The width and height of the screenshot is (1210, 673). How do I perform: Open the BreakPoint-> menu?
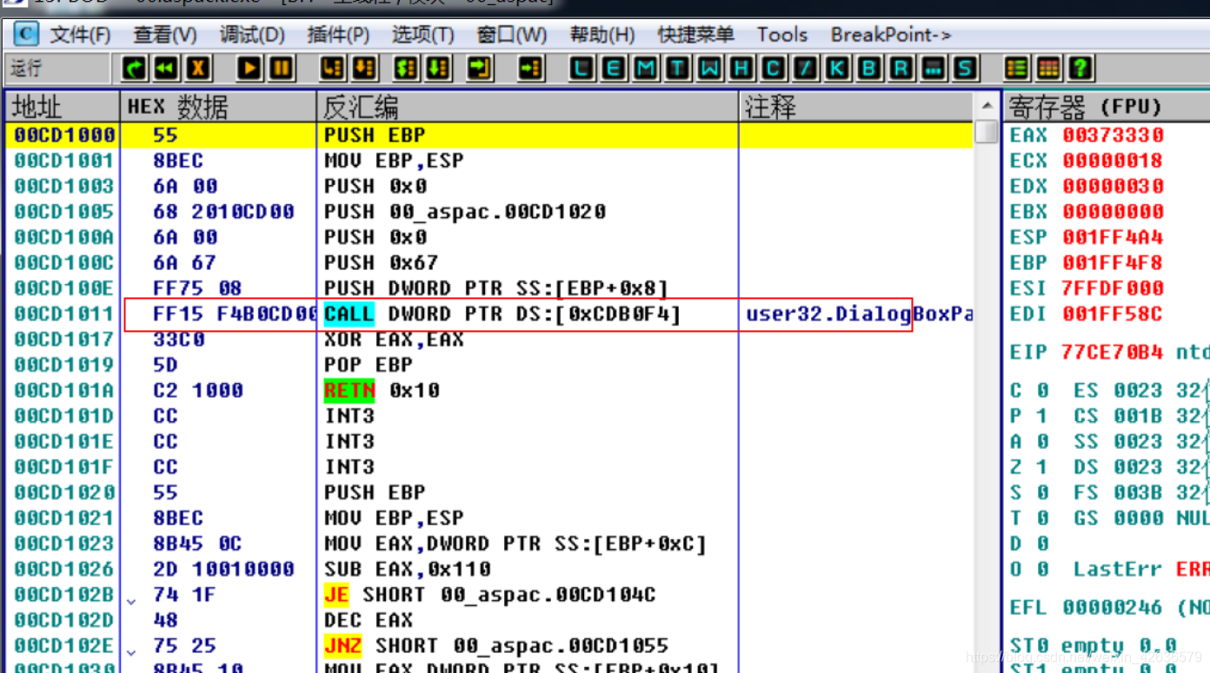pyautogui.click(x=891, y=35)
